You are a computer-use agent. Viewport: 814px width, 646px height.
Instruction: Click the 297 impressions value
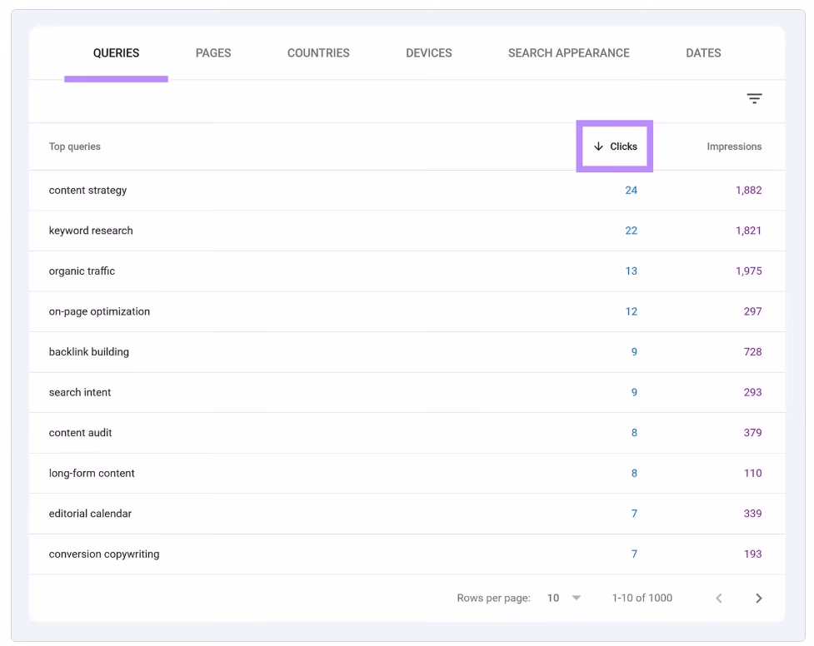(x=752, y=312)
